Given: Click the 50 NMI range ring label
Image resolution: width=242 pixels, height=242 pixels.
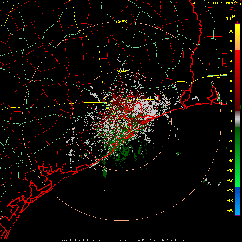Looking at the screenshot, I should click(x=122, y=71).
